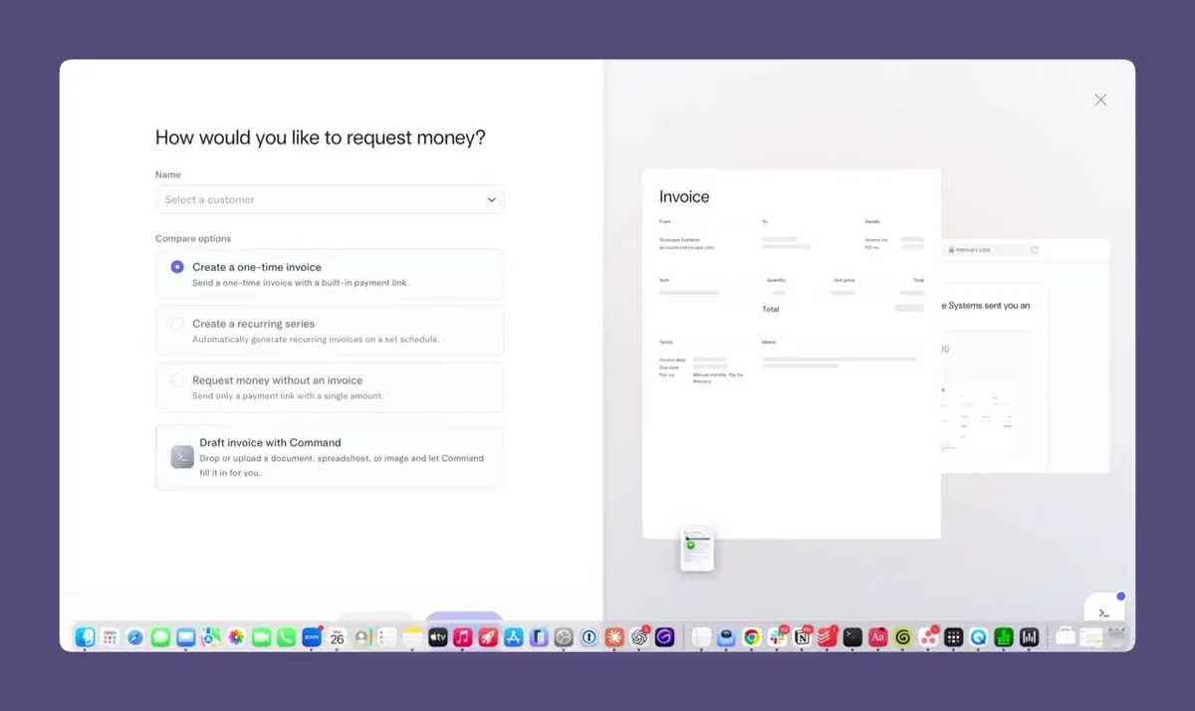Open Photos from the dock
Viewport: 1195px width, 711px height.
[x=236, y=637]
